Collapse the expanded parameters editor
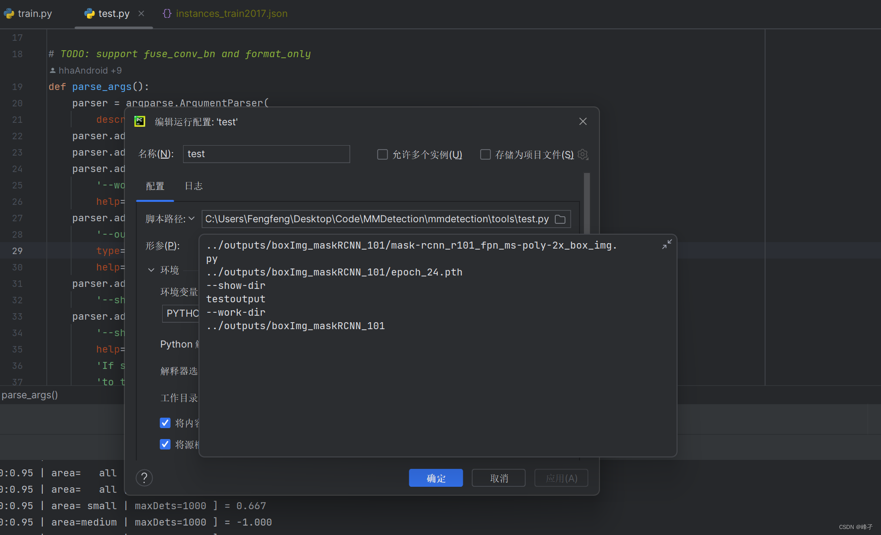The image size is (881, 535). coord(667,244)
